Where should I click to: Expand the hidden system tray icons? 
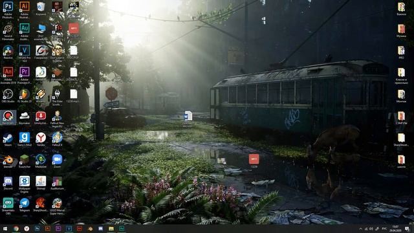click(360, 228)
